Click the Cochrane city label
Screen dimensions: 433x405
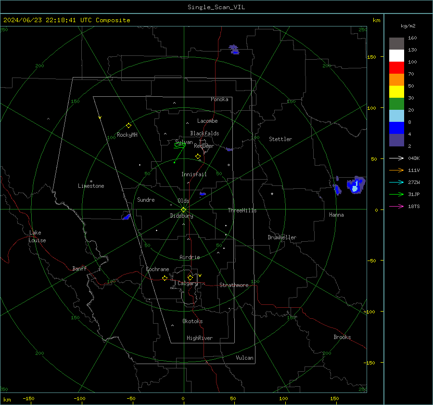point(157,269)
